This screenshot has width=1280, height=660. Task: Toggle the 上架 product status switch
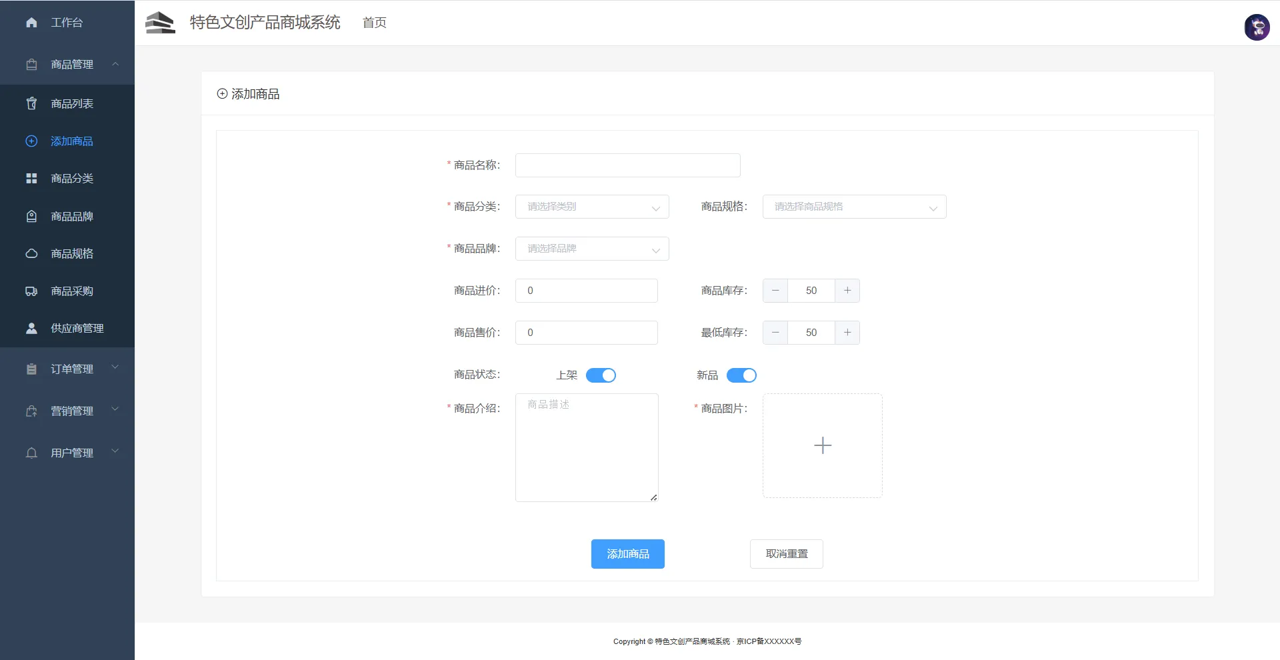point(601,375)
